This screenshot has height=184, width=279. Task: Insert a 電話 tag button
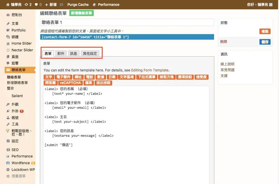tap(89, 77)
